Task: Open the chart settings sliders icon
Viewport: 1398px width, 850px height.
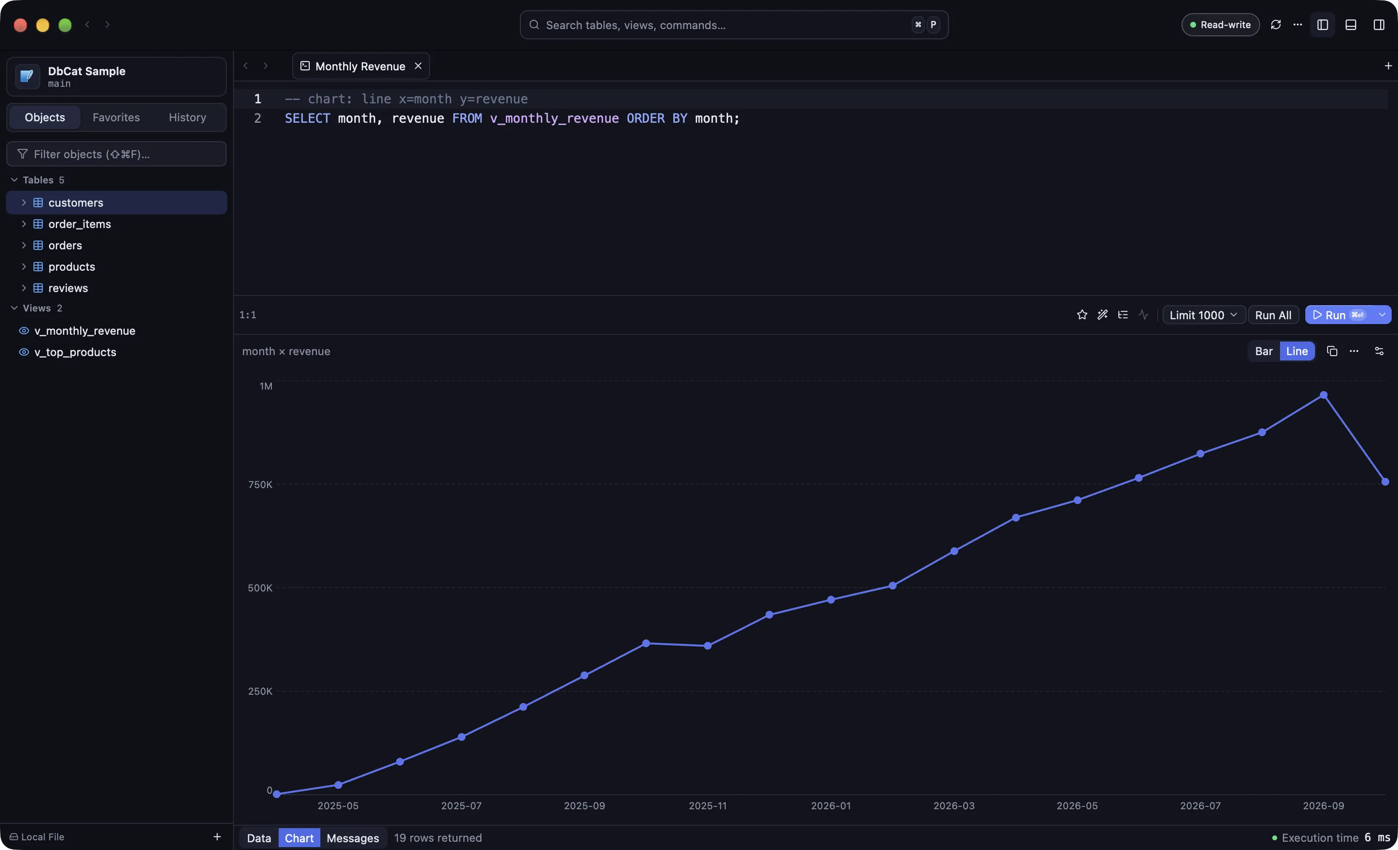Action: 1379,351
